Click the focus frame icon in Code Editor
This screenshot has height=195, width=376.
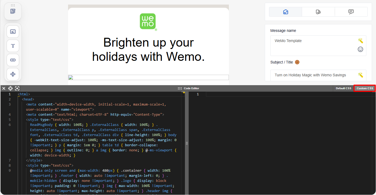tap(17, 88)
